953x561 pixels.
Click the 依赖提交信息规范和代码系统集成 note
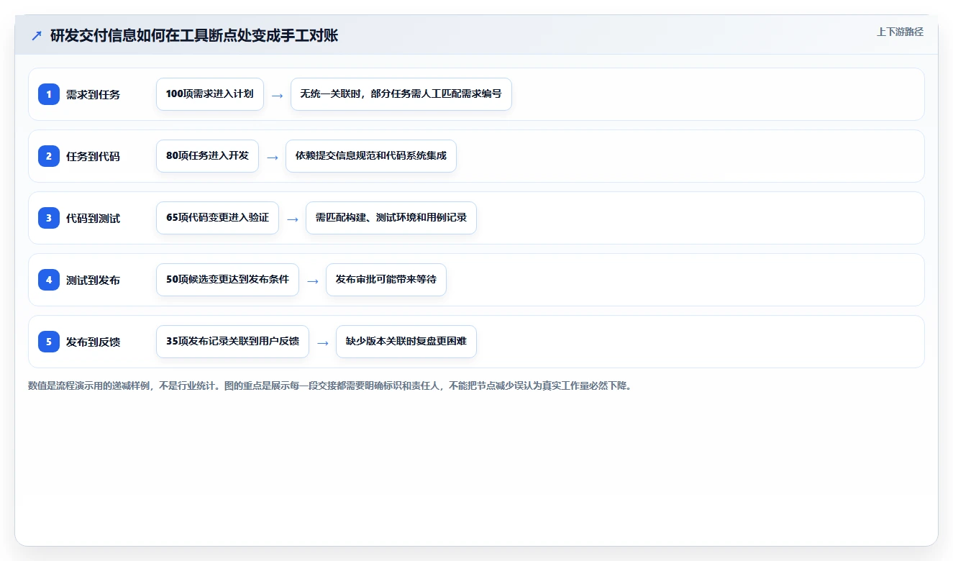(371, 156)
